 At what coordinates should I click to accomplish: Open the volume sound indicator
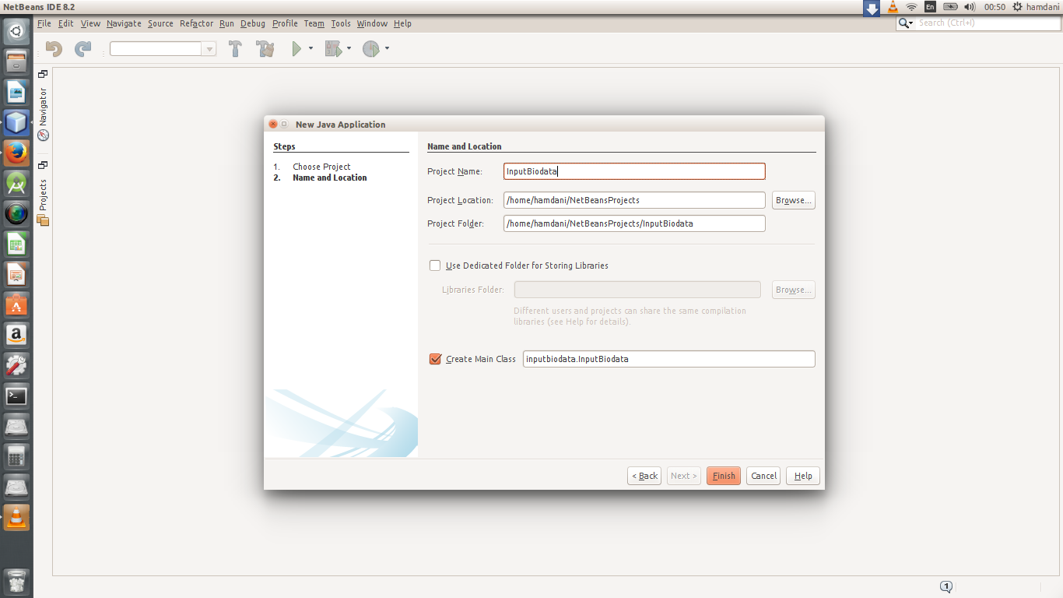(969, 7)
